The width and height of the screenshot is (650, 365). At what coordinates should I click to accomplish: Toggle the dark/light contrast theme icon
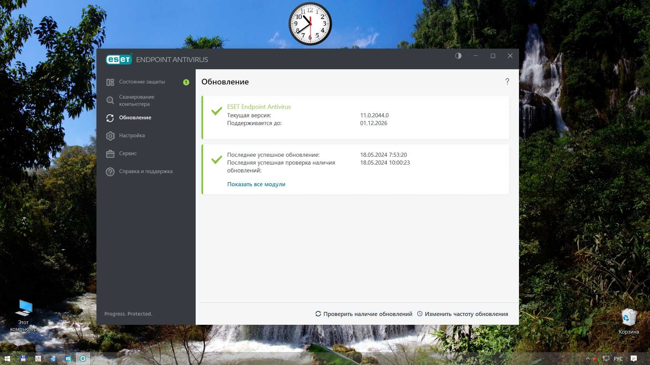point(458,56)
